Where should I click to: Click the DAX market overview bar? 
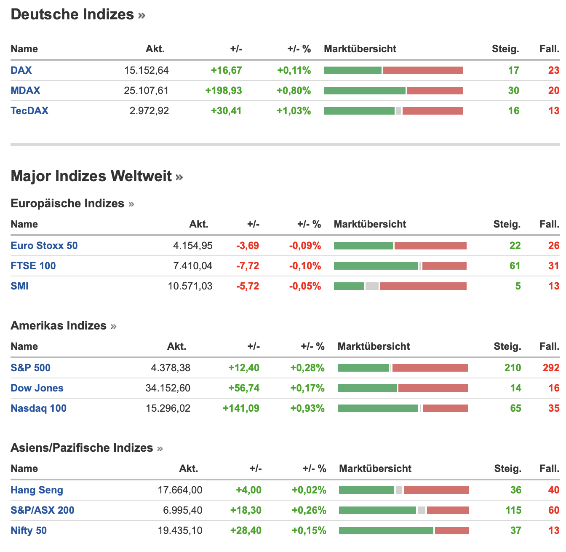pyautogui.click(x=393, y=70)
